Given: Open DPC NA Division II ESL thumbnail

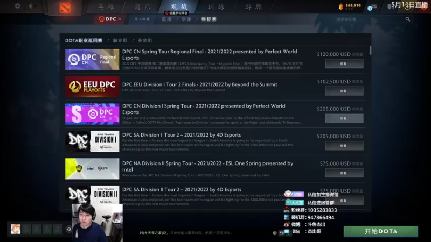Looking at the screenshot, I should 92,168.
